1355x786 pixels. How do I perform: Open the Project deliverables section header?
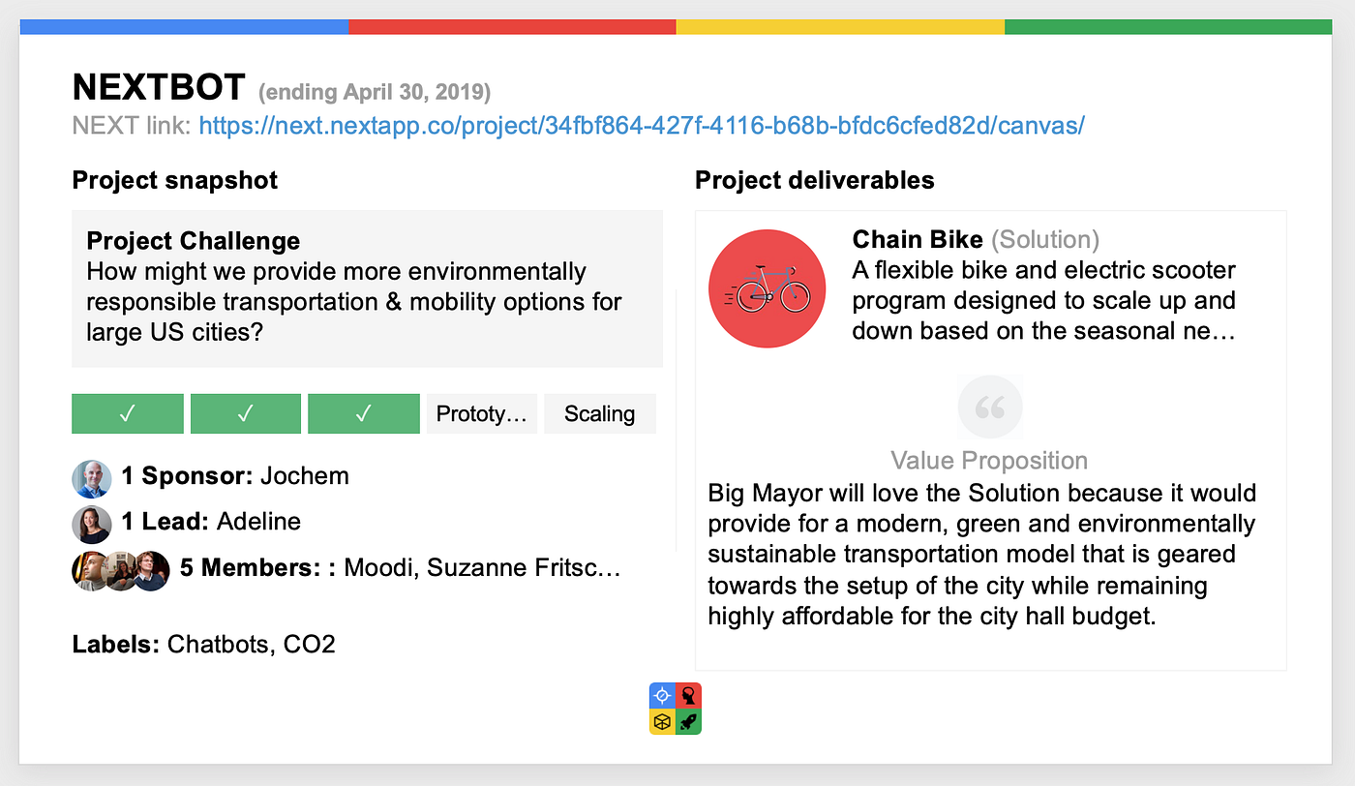814,180
